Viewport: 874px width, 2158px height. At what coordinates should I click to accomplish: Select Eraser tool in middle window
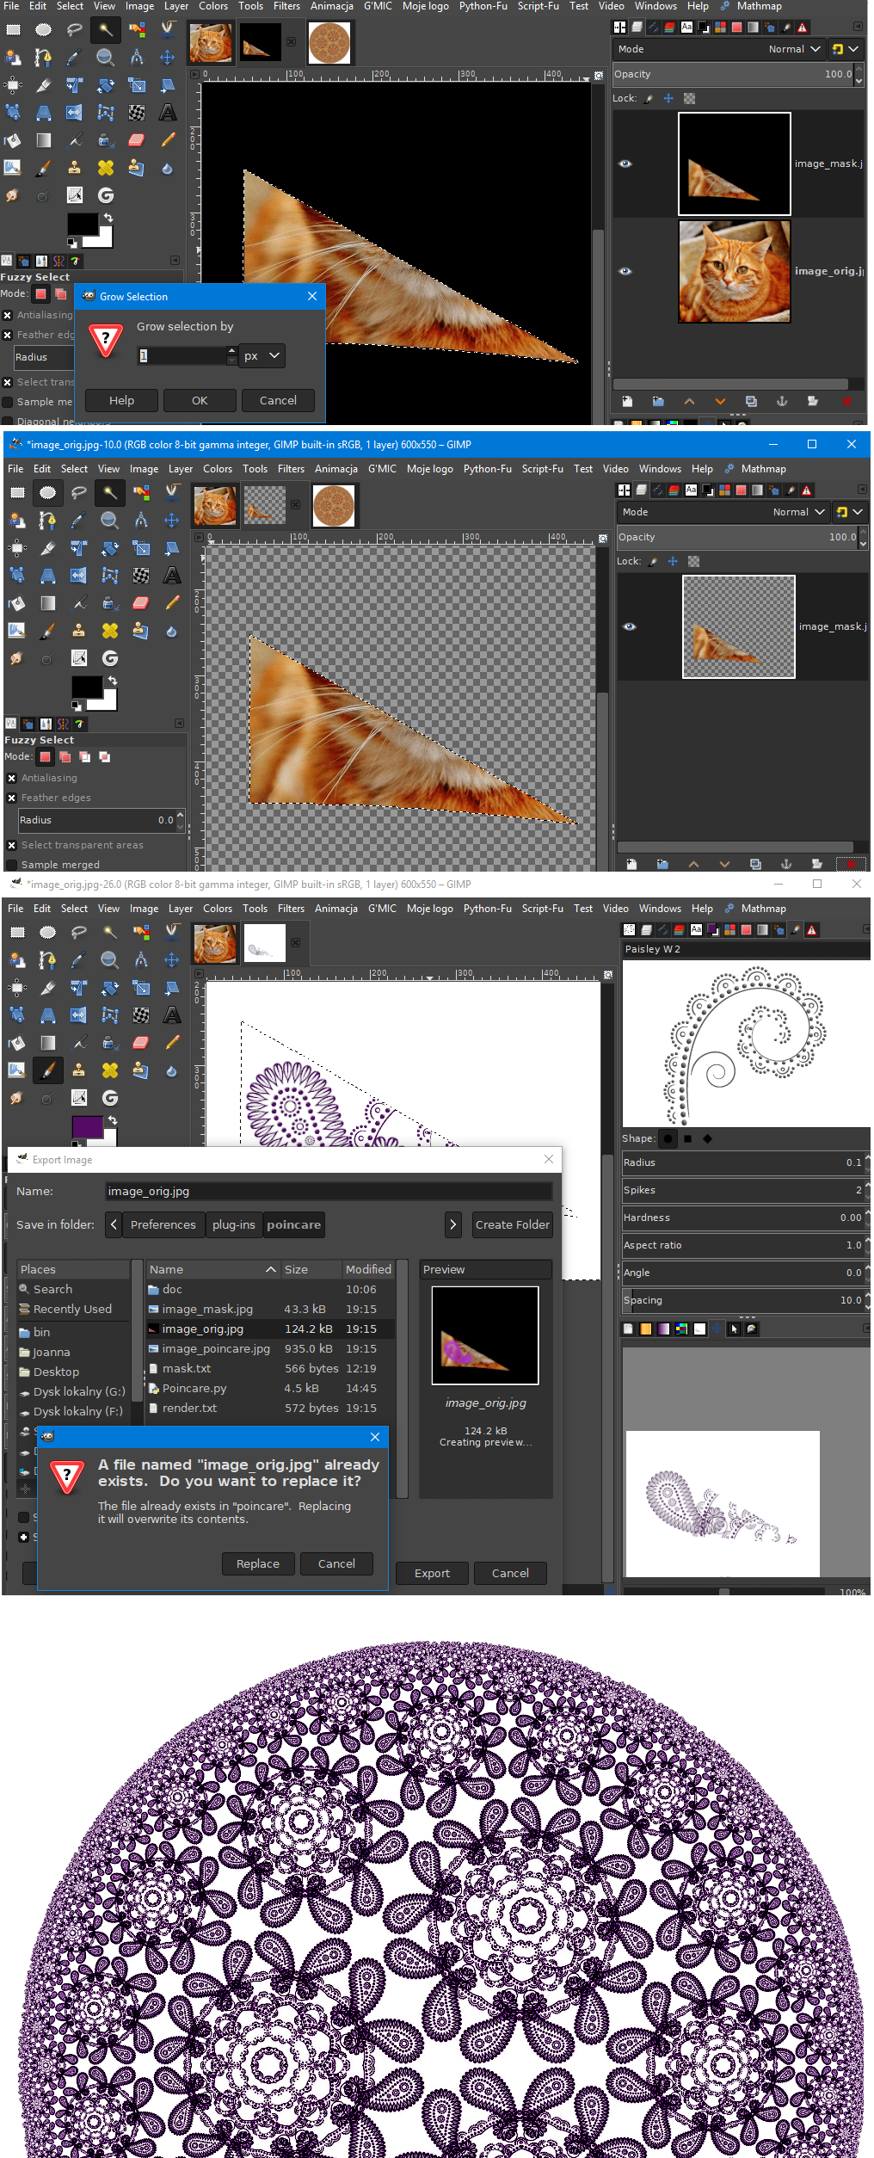[140, 603]
